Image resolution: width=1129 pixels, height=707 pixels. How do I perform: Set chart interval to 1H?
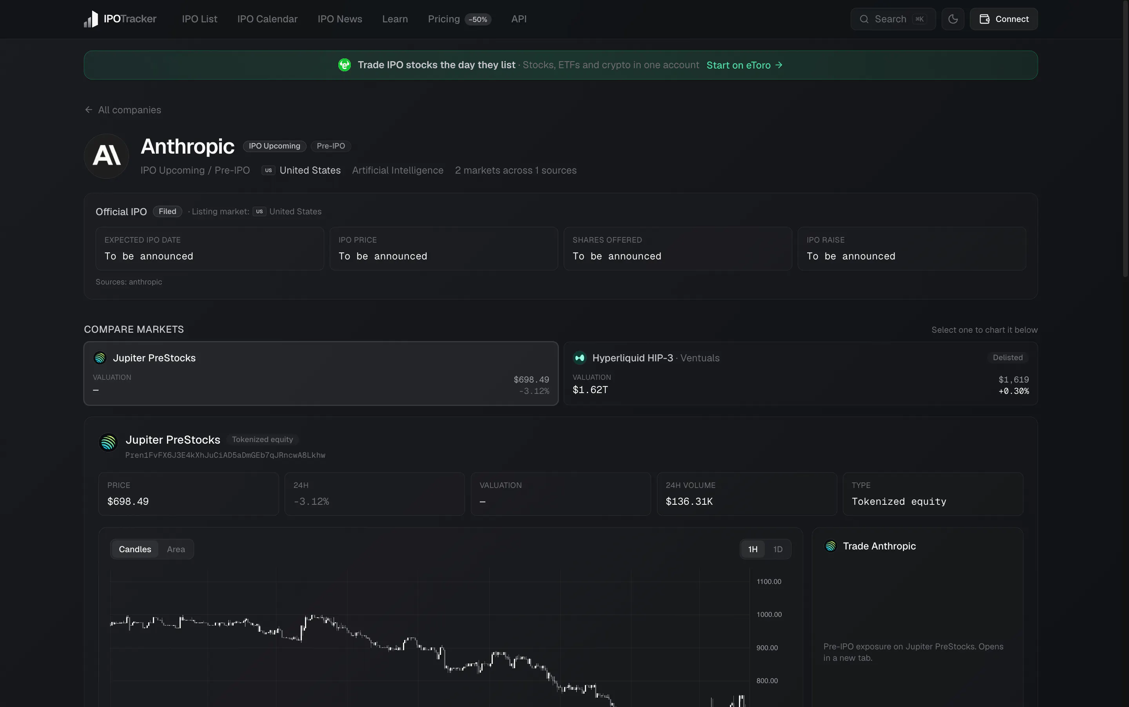(753, 549)
